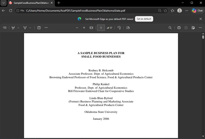Expand the Erase tool options dropdown
Viewport: 205px width, 139px height.
pyautogui.click(x=30, y=28)
